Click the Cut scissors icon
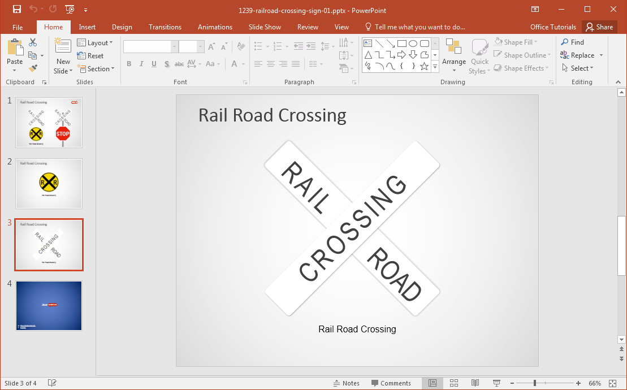This screenshot has height=390, width=627. [x=33, y=42]
